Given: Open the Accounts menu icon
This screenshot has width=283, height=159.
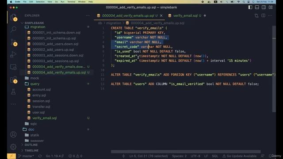Looking at the screenshot, I should [x=13, y=134].
